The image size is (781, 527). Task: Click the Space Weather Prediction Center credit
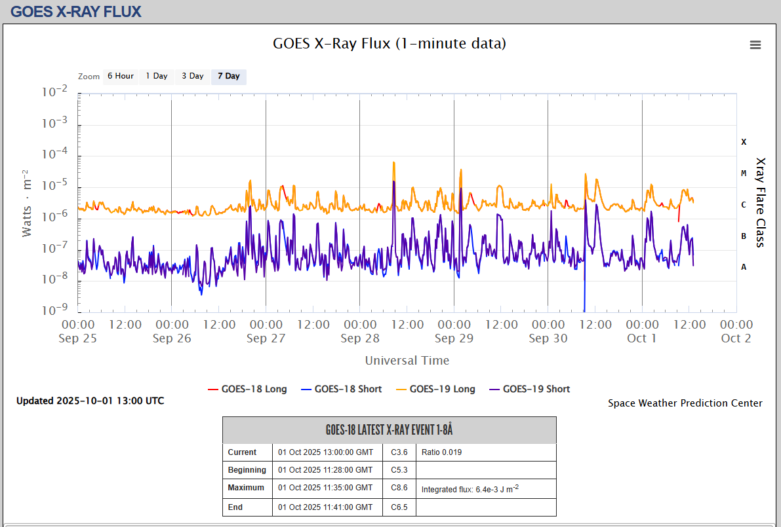[685, 403]
